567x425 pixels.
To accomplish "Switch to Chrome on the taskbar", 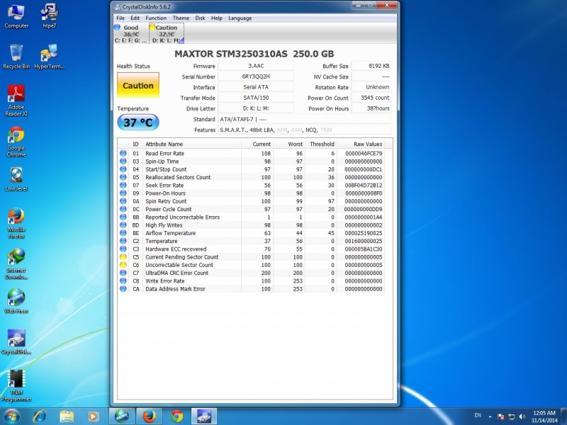I will click(176, 416).
